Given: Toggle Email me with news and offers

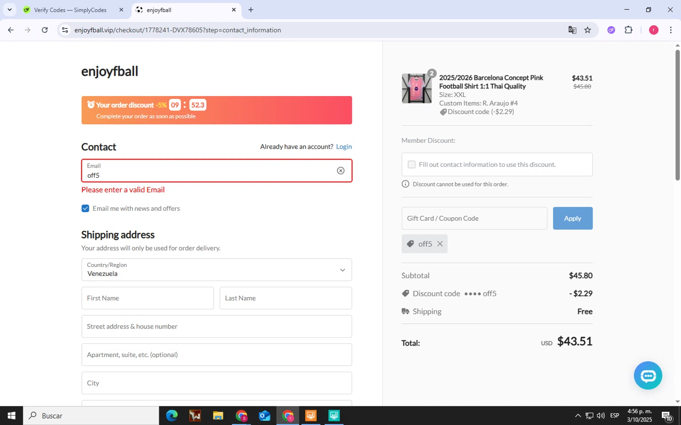Looking at the screenshot, I should click(x=85, y=208).
